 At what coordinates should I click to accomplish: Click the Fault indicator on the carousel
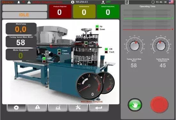[86, 46]
